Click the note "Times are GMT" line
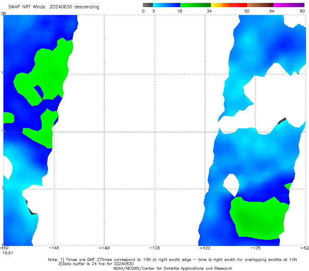This screenshot has width=309, height=271. tap(172, 260)
